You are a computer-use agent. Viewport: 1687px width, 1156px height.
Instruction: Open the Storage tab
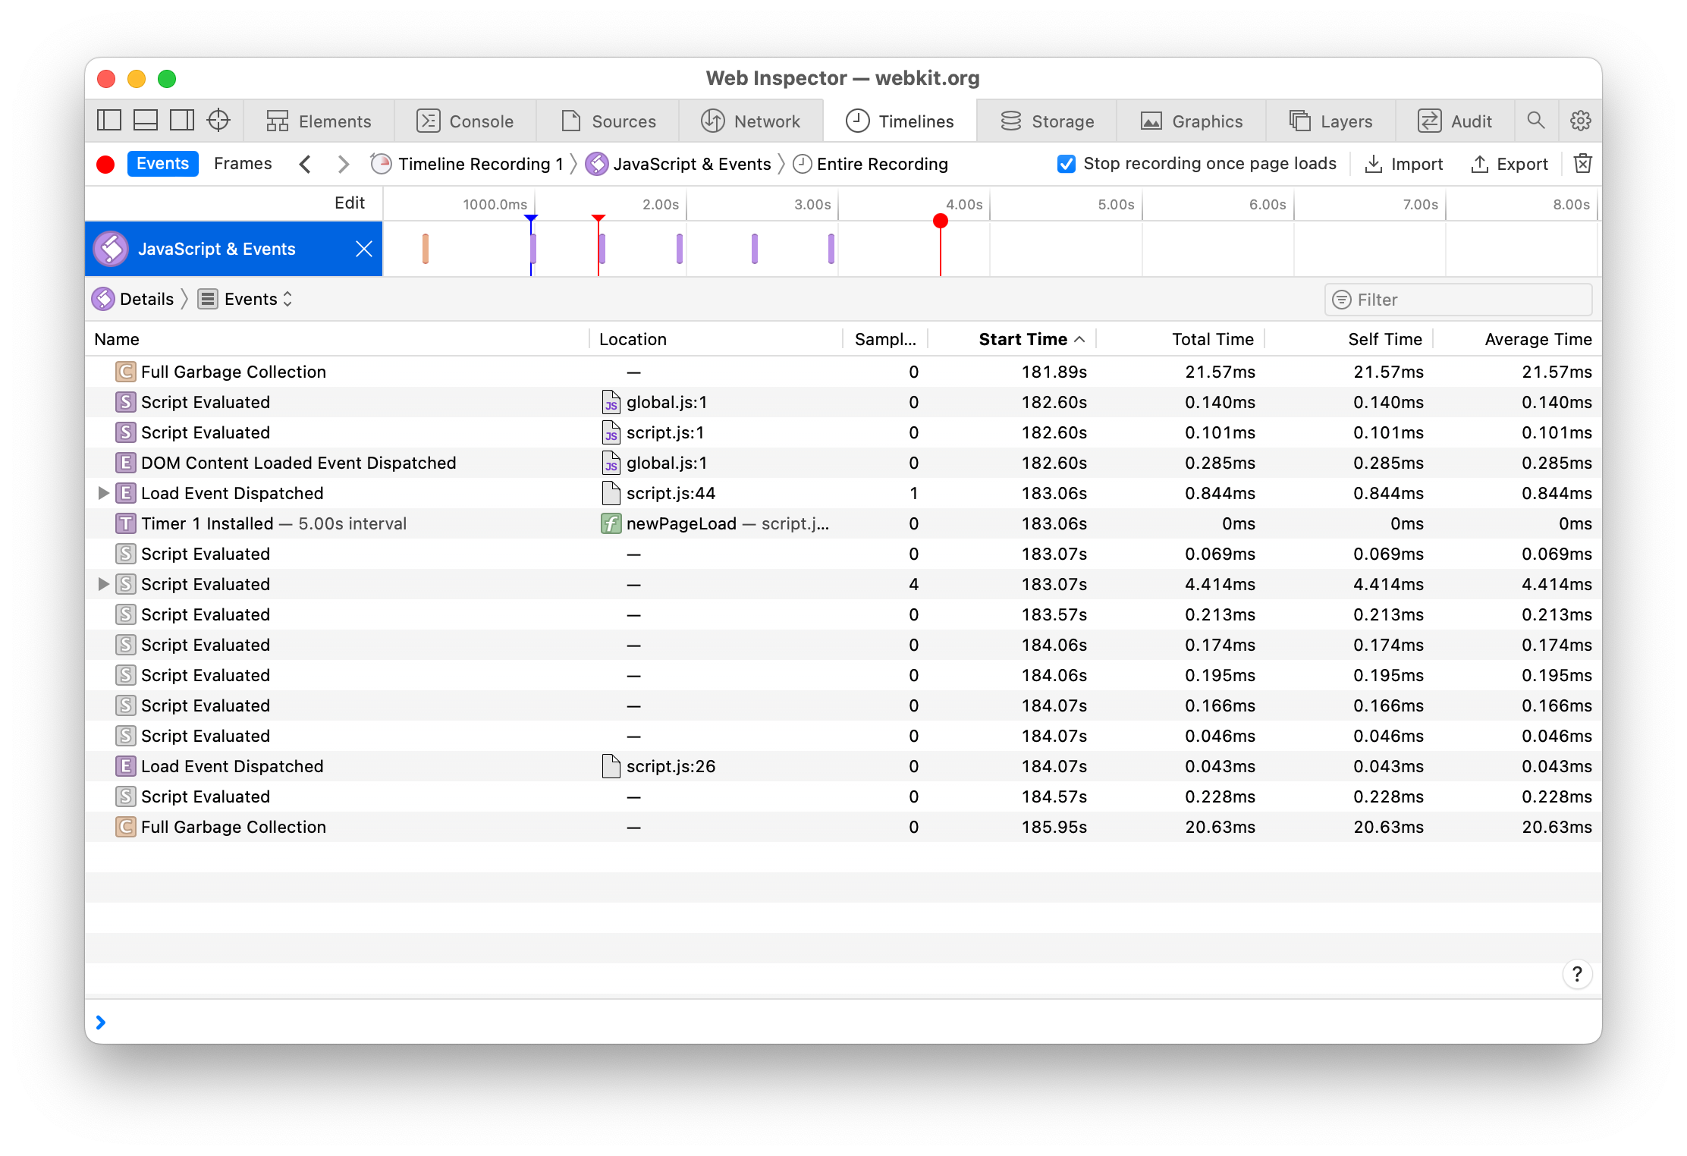pos(1047,121)
